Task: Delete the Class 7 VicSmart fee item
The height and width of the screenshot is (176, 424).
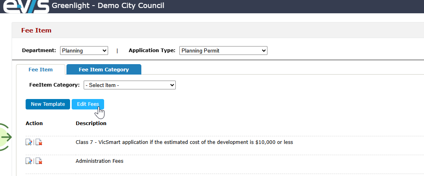Action: 39,142
